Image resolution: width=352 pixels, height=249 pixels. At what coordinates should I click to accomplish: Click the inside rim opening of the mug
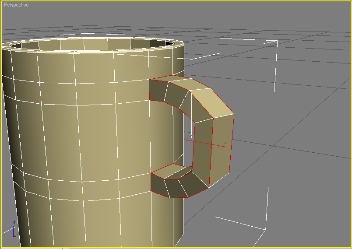point(92,44)
